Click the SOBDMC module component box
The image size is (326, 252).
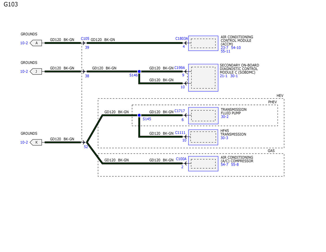[x=203, y=77]
